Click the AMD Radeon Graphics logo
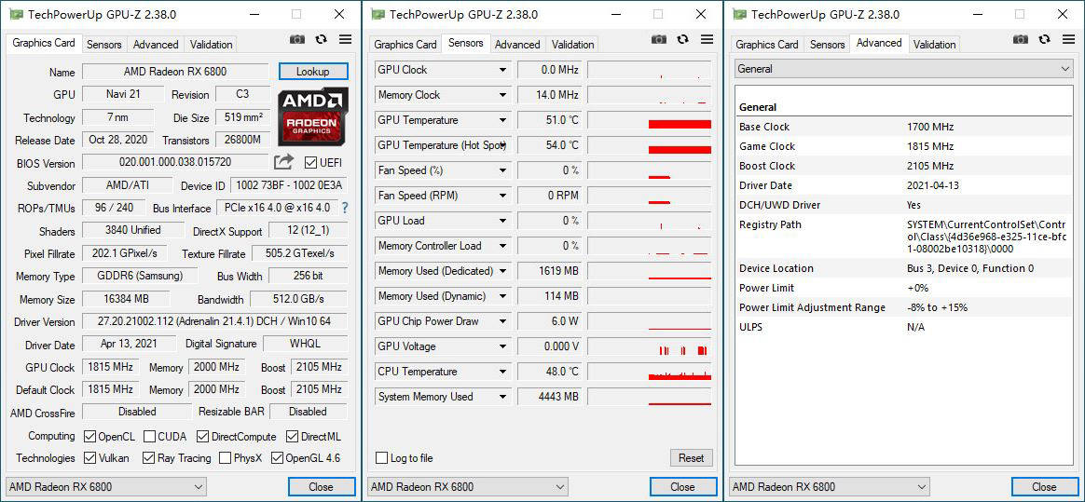 point(313,116)
